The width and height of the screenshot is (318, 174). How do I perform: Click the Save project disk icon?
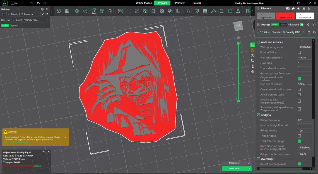pos(32,3)
